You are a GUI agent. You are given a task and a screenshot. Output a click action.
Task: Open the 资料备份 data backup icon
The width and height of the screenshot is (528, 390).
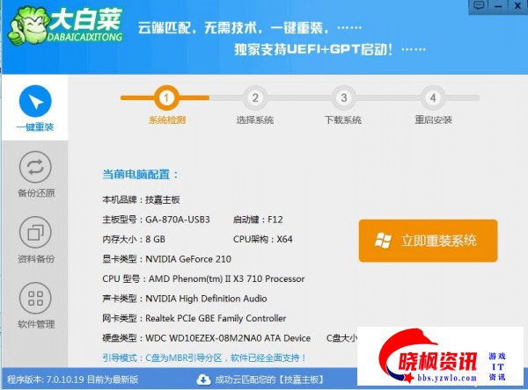tap(35, 233)
